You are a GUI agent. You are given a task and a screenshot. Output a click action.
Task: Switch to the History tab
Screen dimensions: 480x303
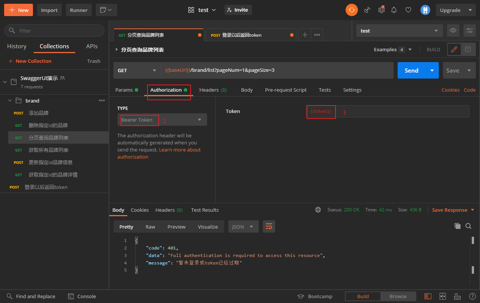(x=17, y=46)
